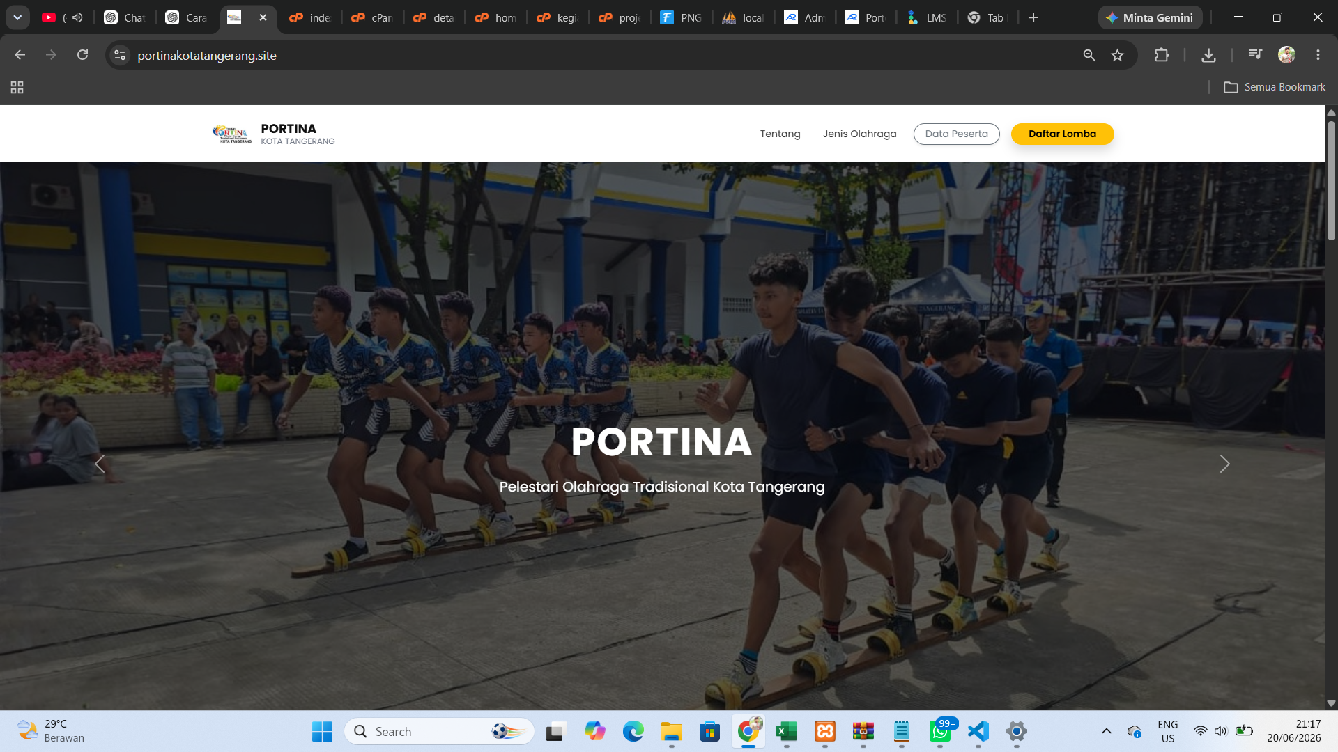Image resolution: width=1338 pixels, height=752 pixels.
Task: Open the ENG US language switcher
Action: click(1168, 731)
